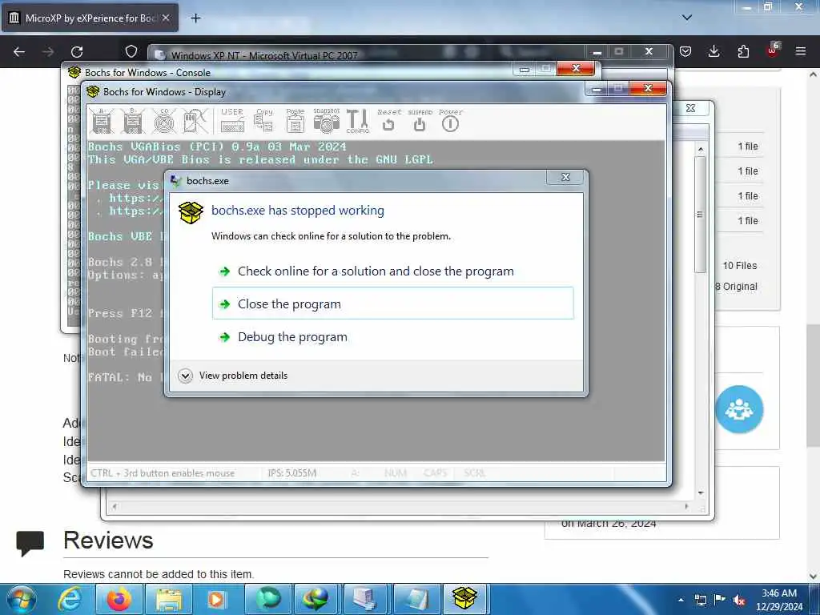This screenshot has width=820, height=615.
Task: Open the media player taskbar icon
Action: [218, 599]
